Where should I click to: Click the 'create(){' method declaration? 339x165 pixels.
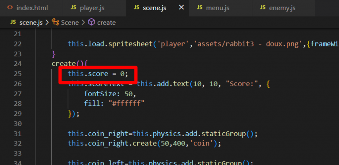click(69, 64)
